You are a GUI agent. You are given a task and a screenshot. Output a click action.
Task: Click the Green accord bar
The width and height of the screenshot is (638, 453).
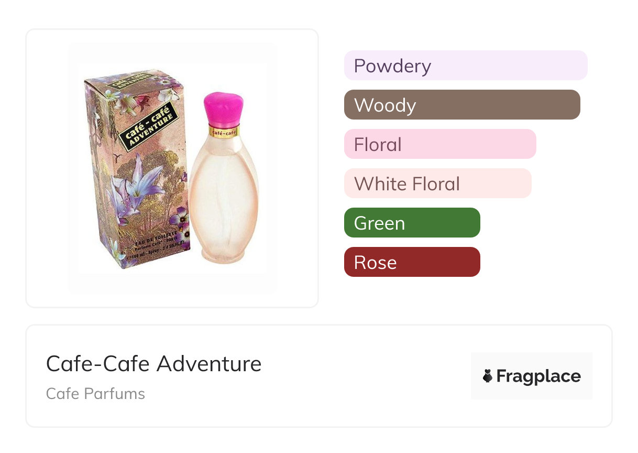pos(412,223)
